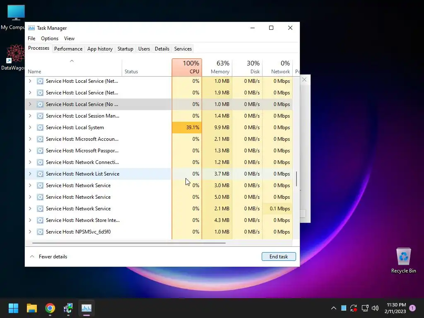The image size is (424, 318).
Task: Click the Task Manager taskbar icon
Action: pos(87,308)
